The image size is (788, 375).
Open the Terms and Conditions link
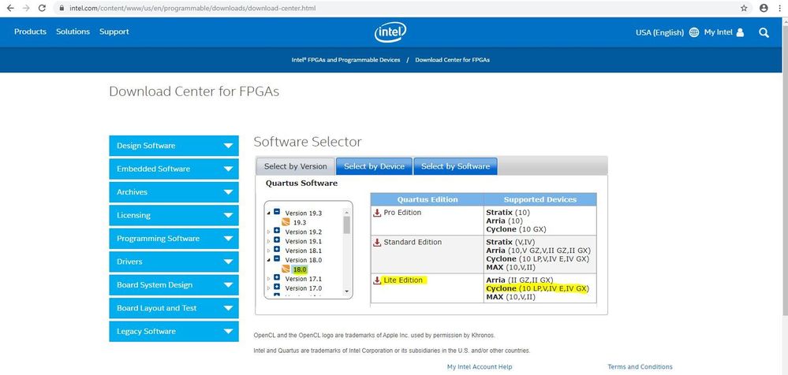click(640, 367)
